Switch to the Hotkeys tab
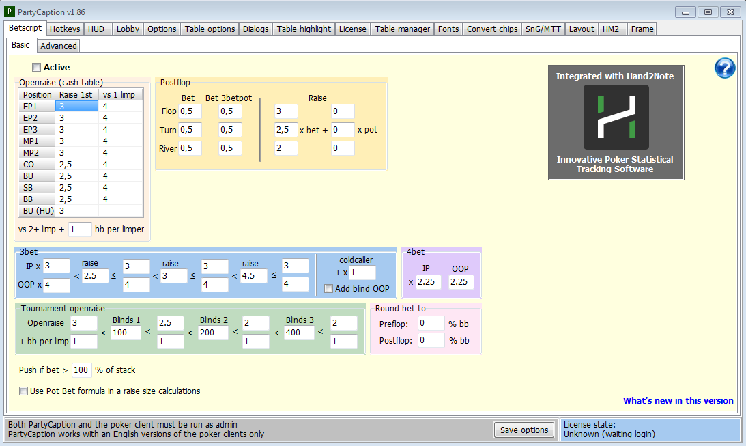 [65, 29]
